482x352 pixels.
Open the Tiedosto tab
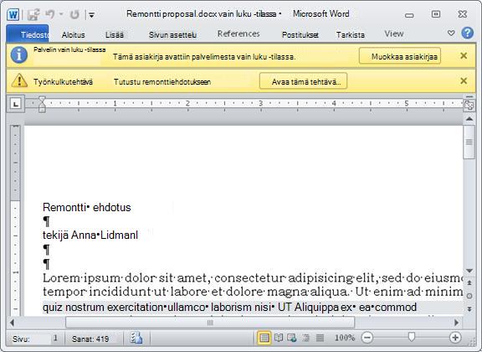point(28,34)
